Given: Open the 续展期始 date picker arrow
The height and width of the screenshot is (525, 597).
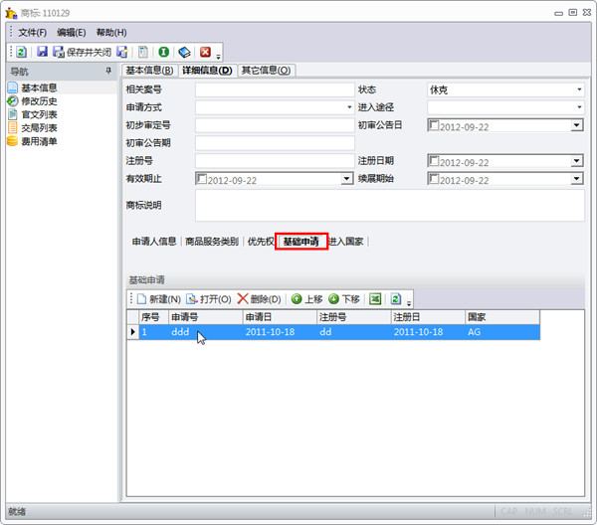Looking at the screenshot, I should (577, 178).
